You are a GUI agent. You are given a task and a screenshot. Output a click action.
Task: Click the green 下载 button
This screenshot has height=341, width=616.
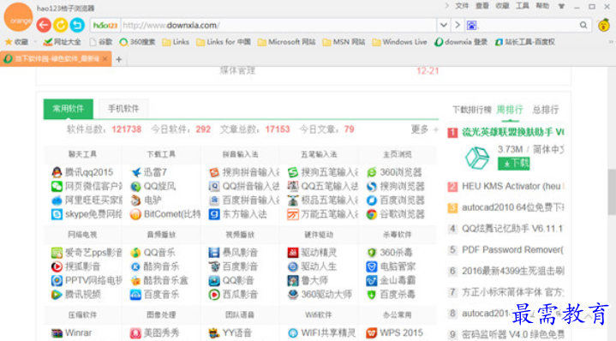point(513,164)
